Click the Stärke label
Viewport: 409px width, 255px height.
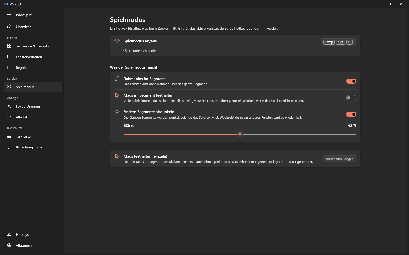(x=129, y=125)
